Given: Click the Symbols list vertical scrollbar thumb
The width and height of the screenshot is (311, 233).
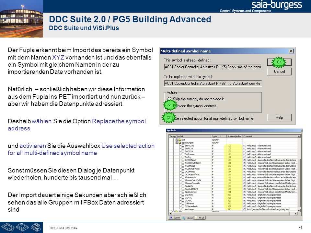Looking at the screenshot, I should [299, 182].
